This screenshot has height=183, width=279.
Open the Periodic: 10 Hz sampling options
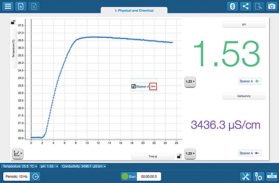coord(17,176)
